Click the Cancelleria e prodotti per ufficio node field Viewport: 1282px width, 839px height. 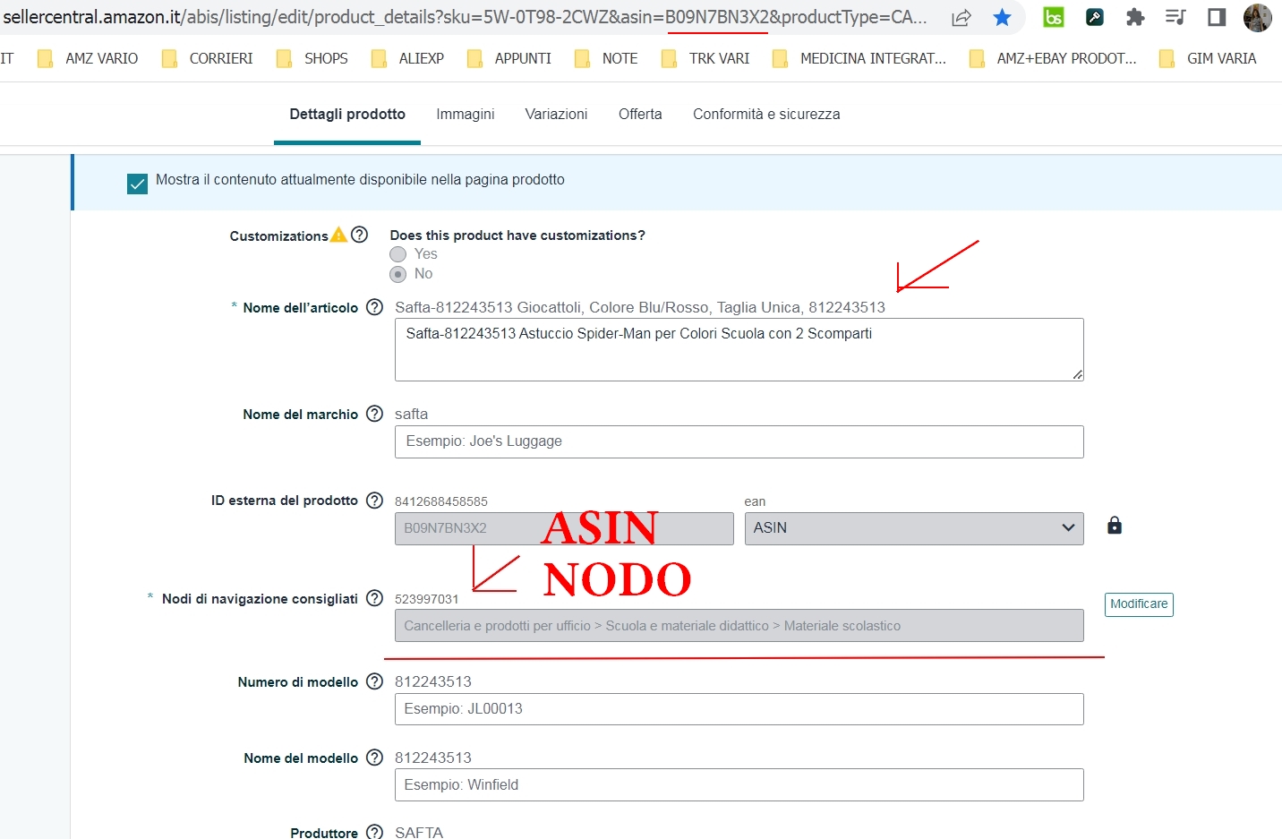coord(739,626)
